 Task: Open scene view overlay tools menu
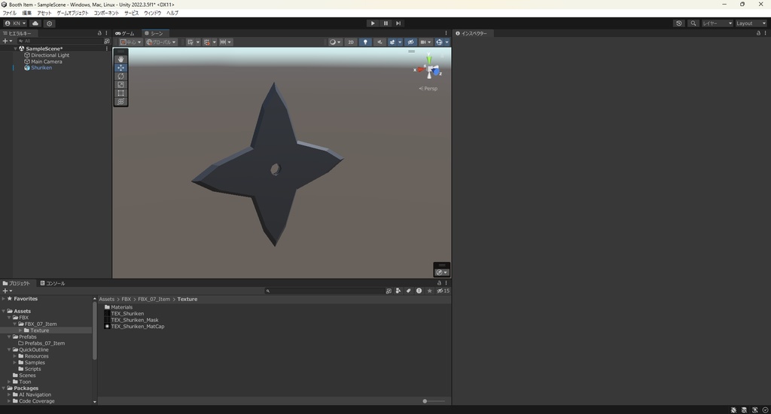pyautogui.click(x=441, y=272)
